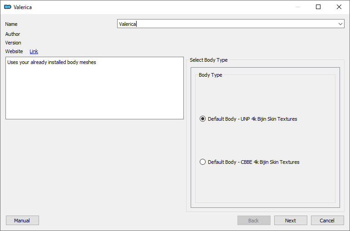Click the Valerica title bar text

[x=23, y=7]
